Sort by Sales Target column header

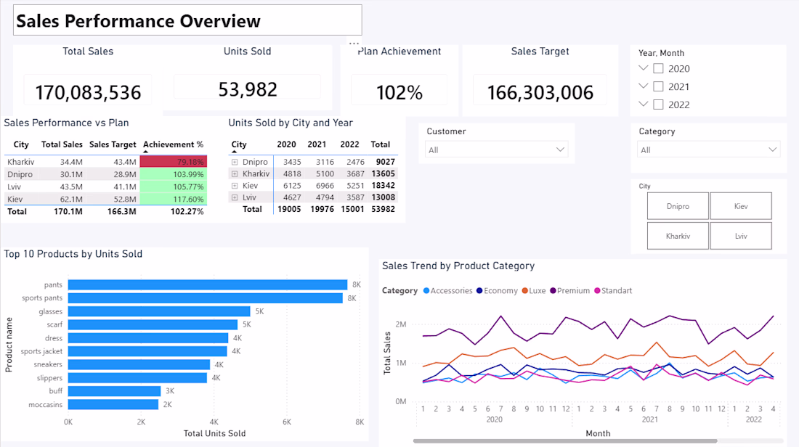[x=113, y=144]
